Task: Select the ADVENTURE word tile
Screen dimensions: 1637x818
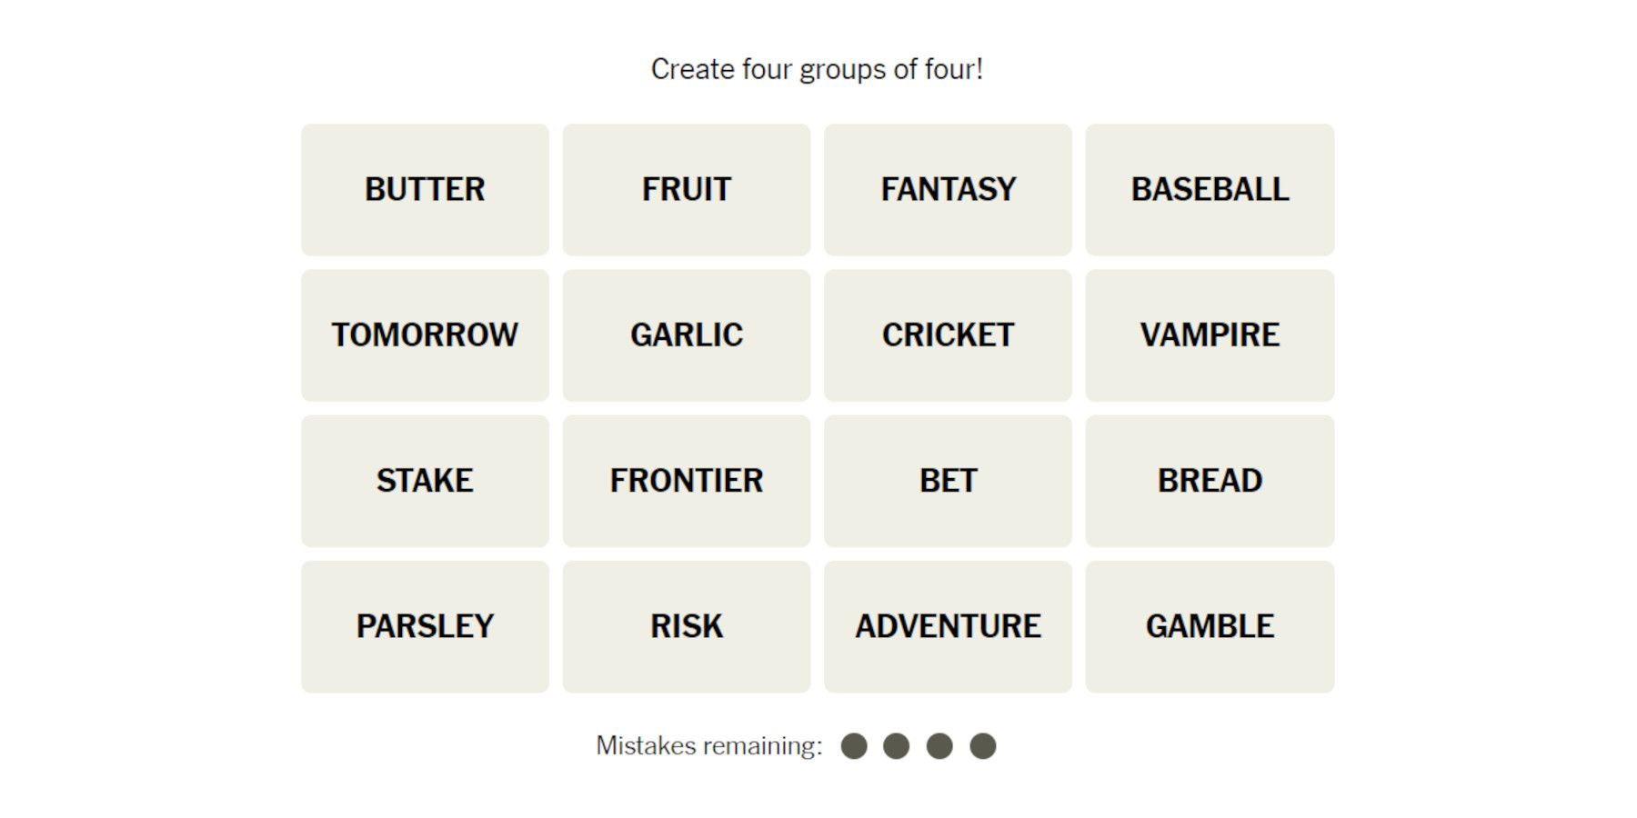Action: coord(948,626)
